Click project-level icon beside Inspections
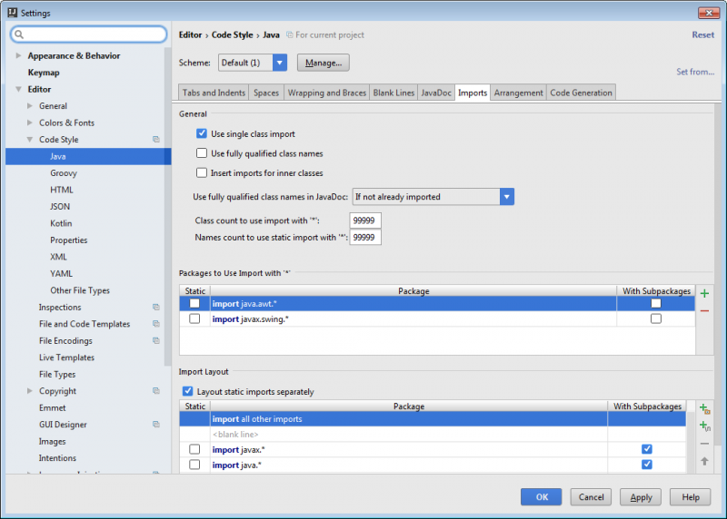The image size is (727, 519). (156, 308)
